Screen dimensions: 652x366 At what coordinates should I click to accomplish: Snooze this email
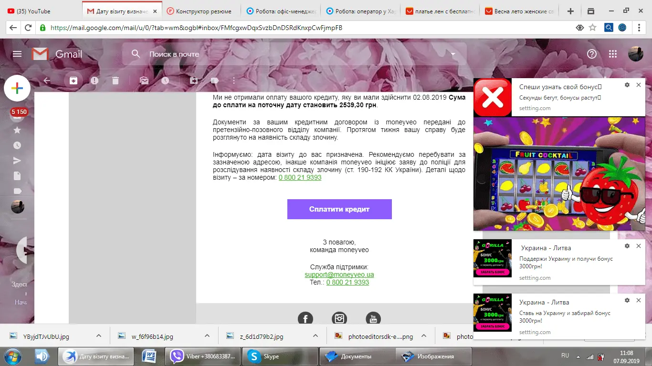tap(165, 81)
